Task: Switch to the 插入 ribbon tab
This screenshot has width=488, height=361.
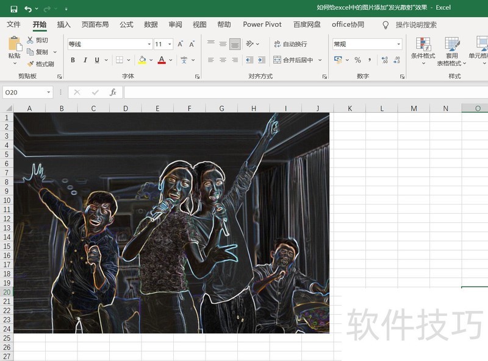Action: (x=63, y=24)
